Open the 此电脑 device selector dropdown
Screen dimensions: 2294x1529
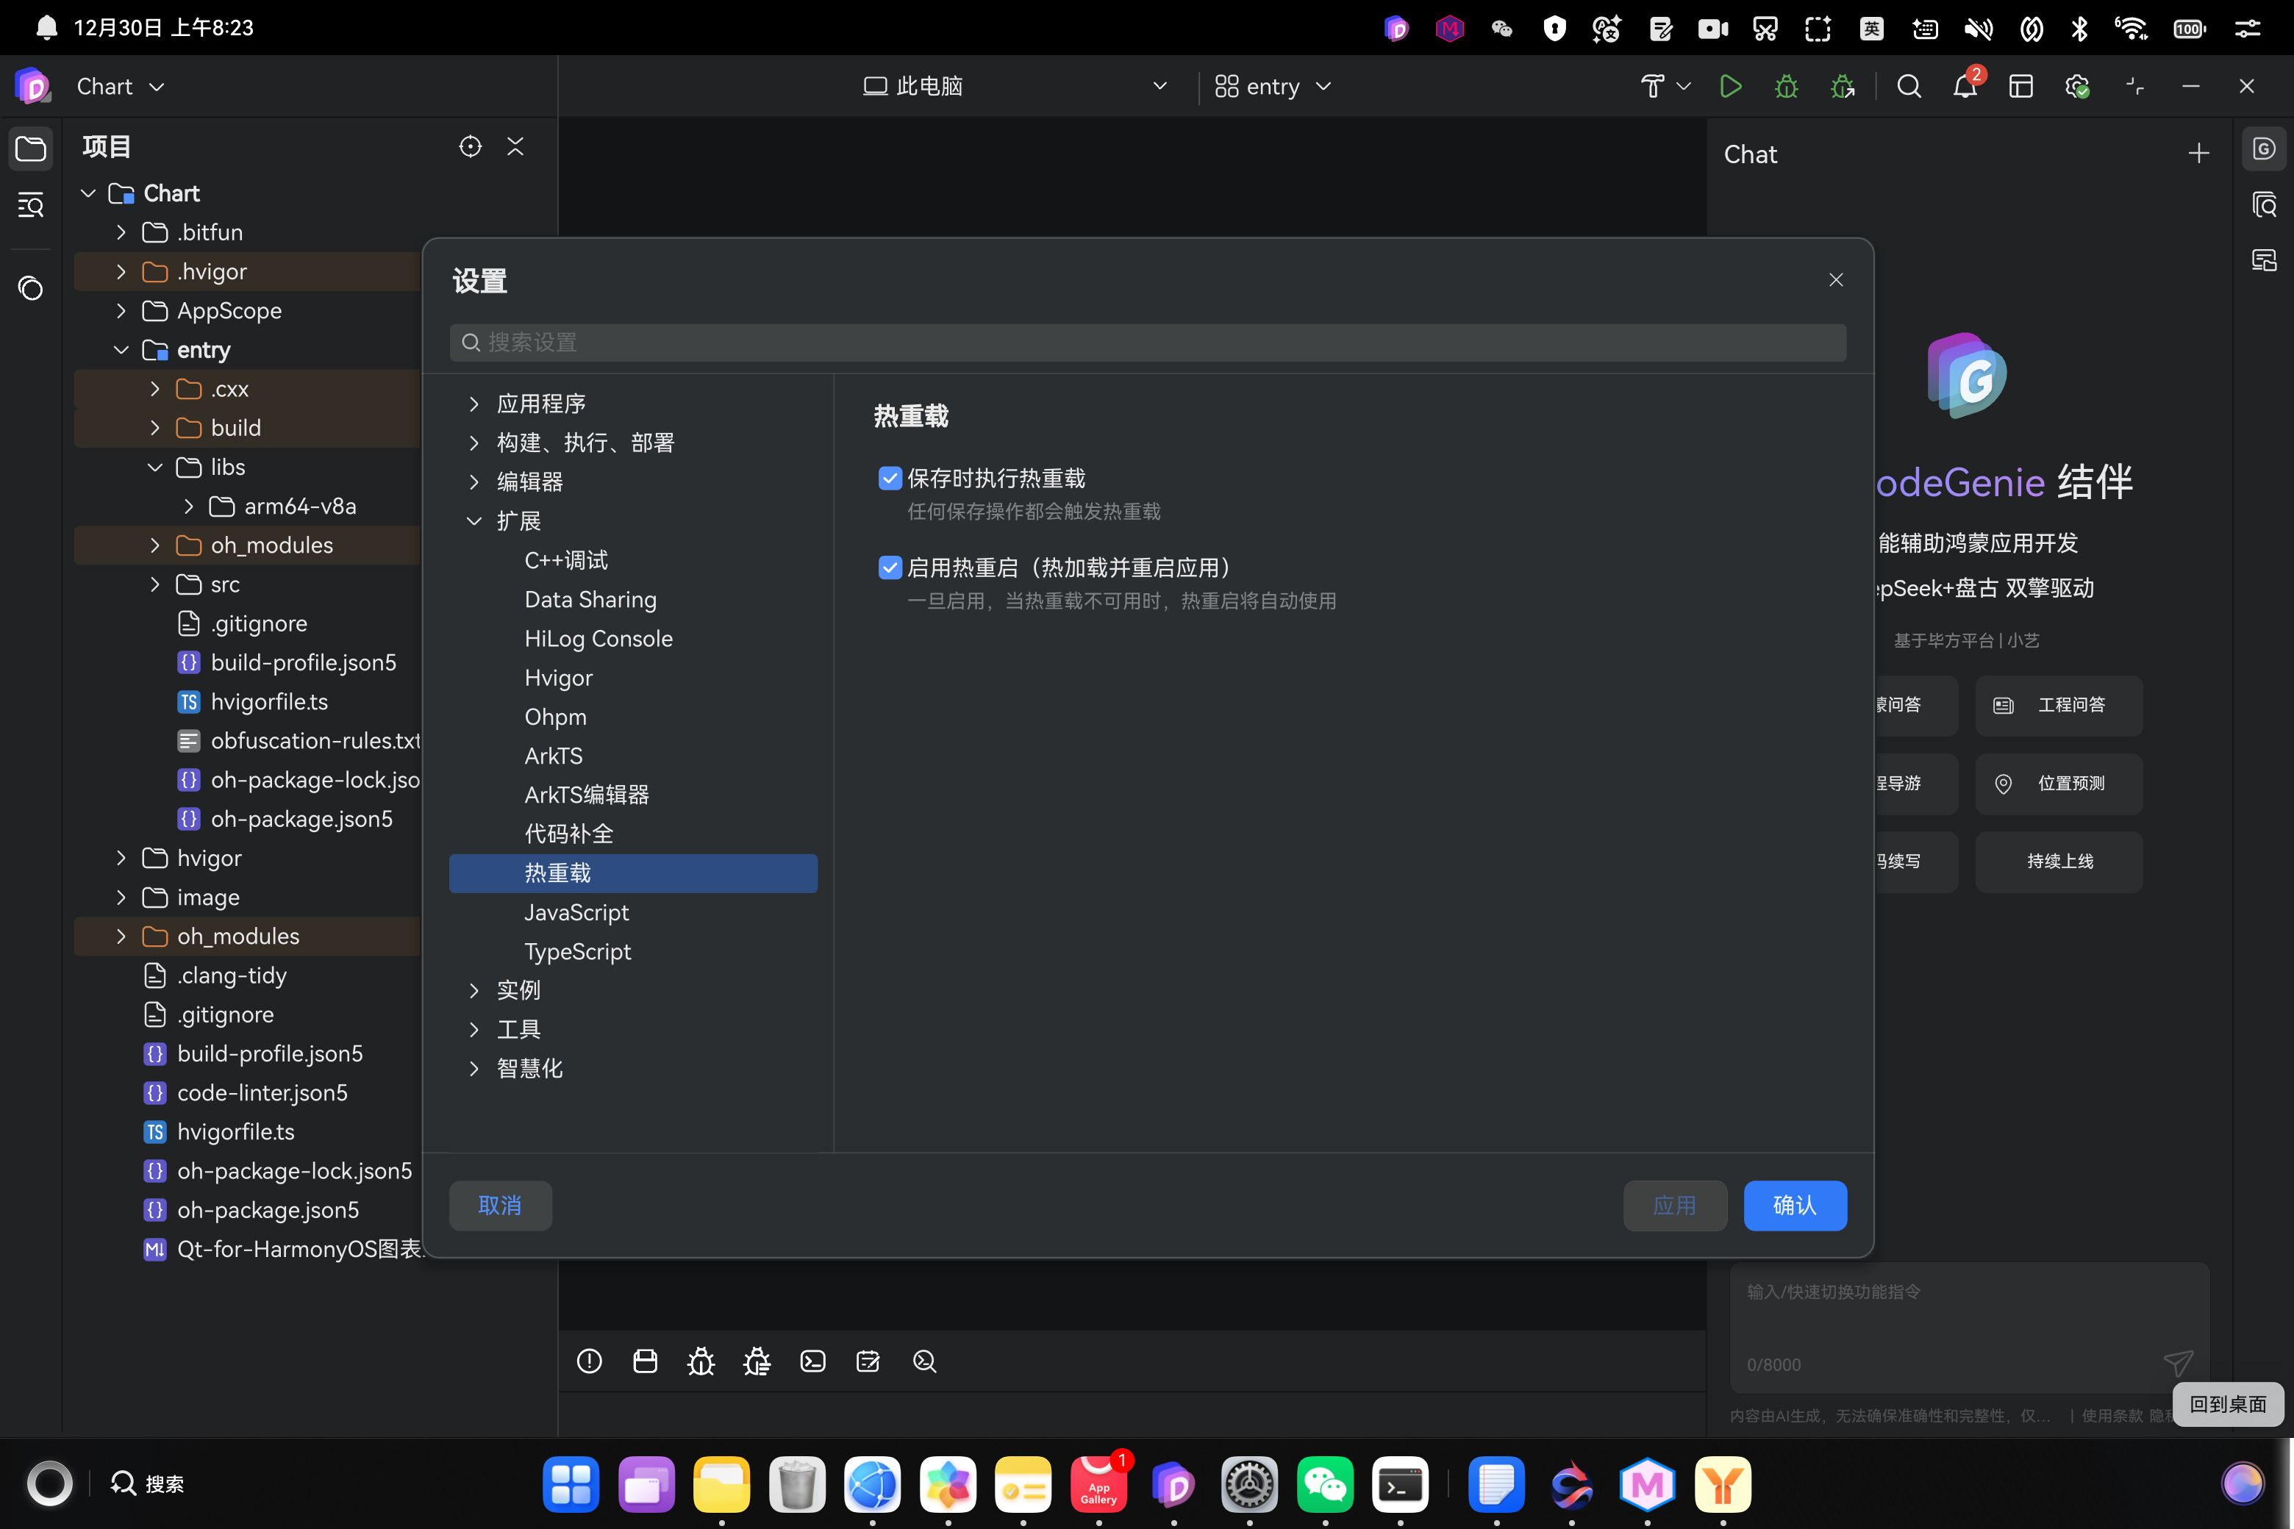1015,86
